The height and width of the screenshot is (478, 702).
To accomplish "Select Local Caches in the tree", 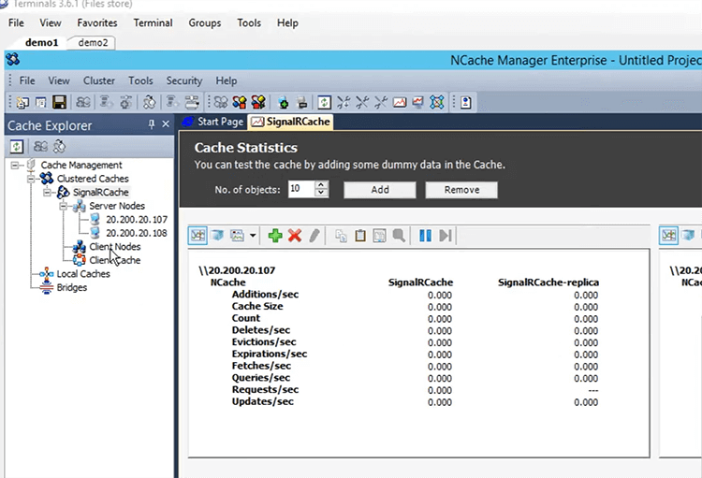I will [x=82, y=274].
